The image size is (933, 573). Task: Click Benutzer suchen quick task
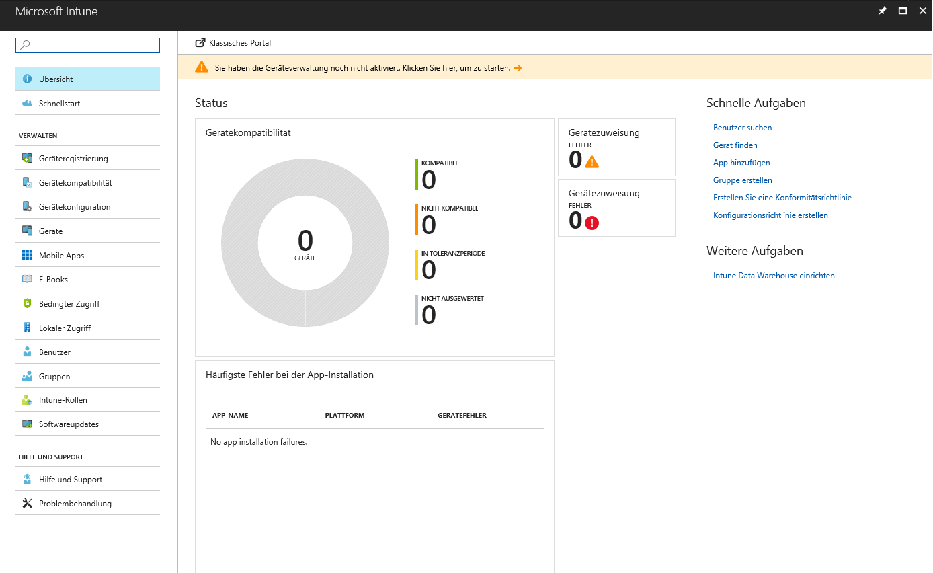tap(742, 127)
